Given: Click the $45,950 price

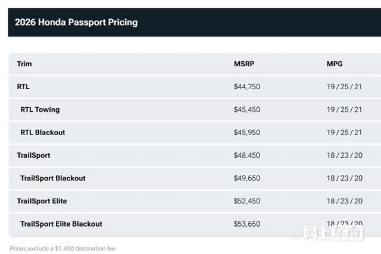Looking at the screenshot, I should point(247,133).
